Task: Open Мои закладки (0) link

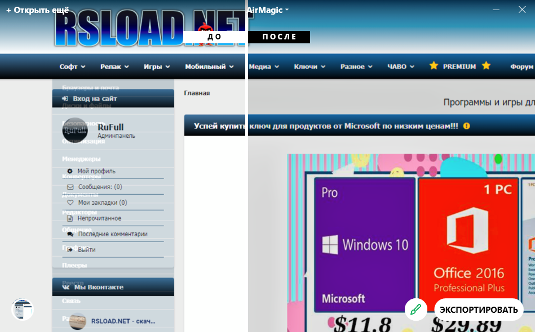Action: point(103,203)
